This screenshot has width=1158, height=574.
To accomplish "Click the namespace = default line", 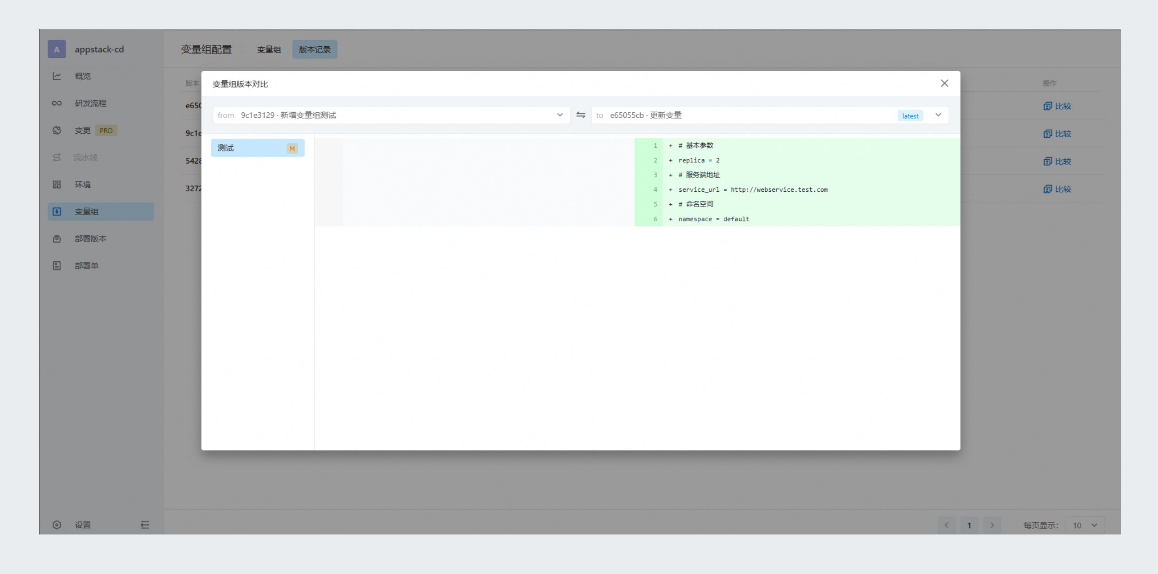I will (x=797, y=219).
